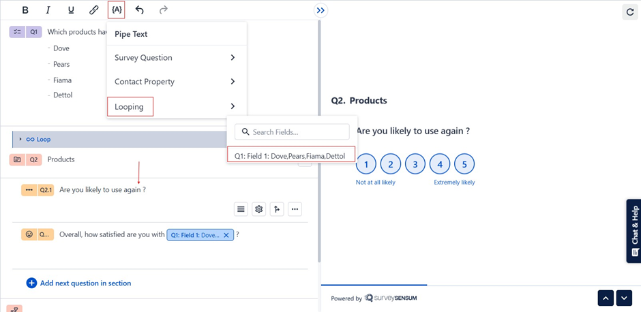The width and height of the screenshot is (641, 312).
Task: Click the refresh preview icon
Action: 629,12
